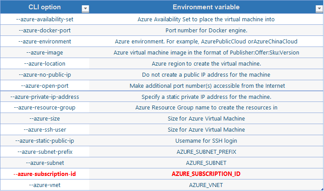Click the --azure-no-public-ip cell
The width and height of the screenshot is (324, 191).
[x=45, y=74]
